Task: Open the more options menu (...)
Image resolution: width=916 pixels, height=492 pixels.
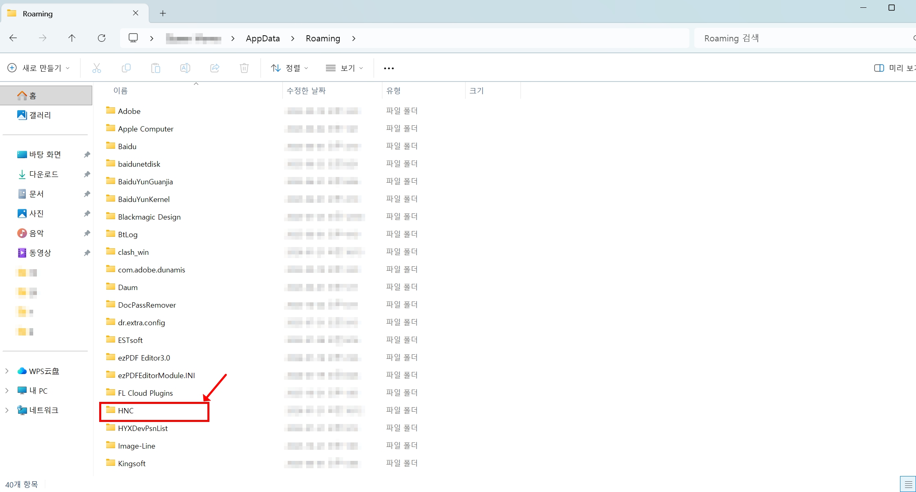Action: [389, 68]
